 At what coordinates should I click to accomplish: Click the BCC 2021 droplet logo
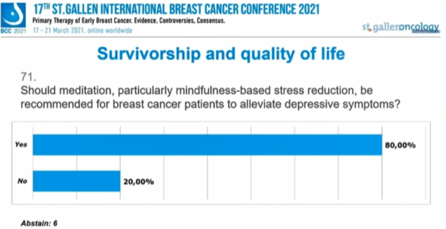click(x=13, y=14)
